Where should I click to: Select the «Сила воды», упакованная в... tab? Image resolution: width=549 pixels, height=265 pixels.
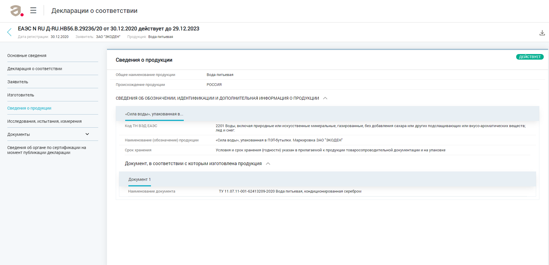[154, 114]
